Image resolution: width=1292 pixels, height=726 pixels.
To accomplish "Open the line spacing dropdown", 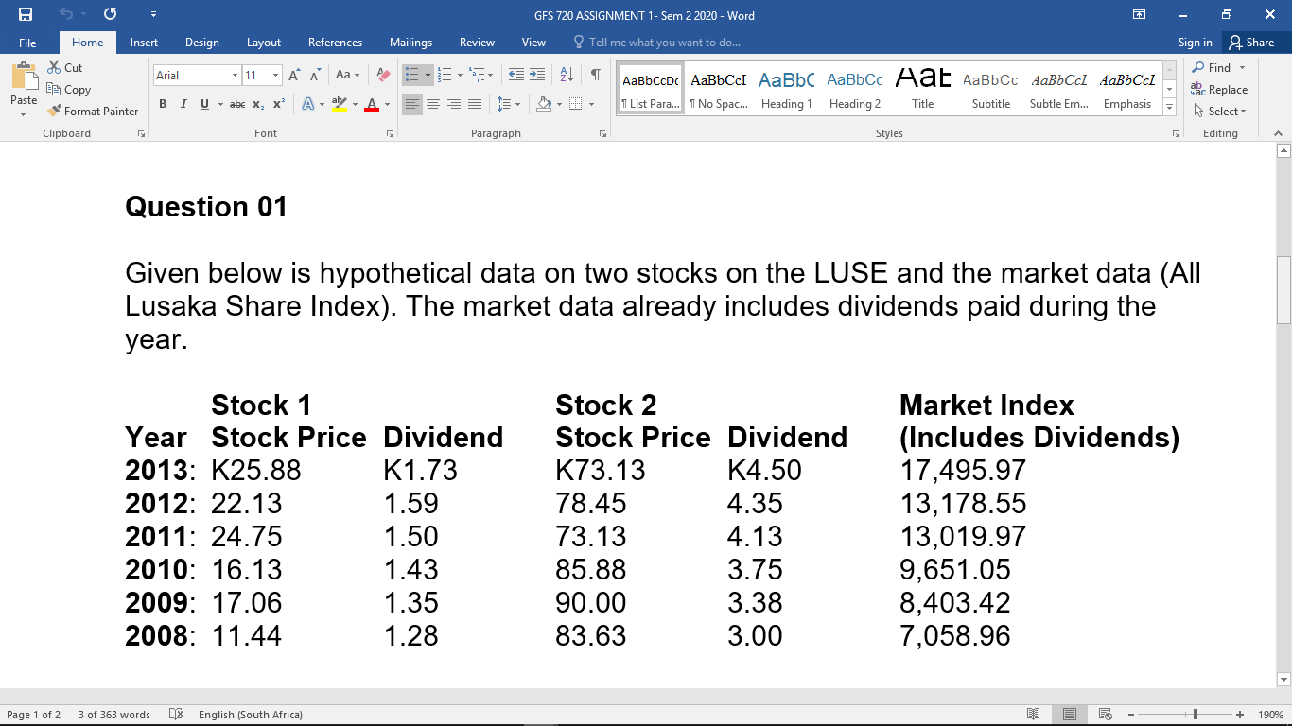I will (508, 104).
